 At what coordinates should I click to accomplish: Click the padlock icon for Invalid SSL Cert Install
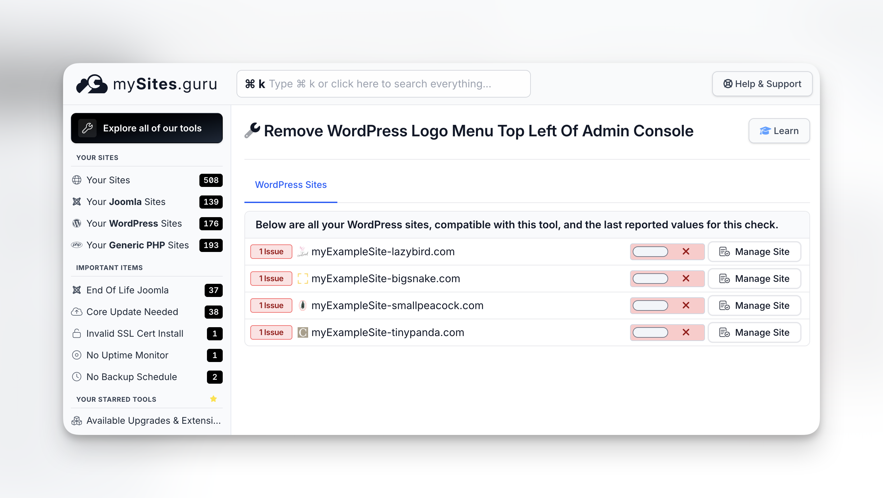pos(77,333)
